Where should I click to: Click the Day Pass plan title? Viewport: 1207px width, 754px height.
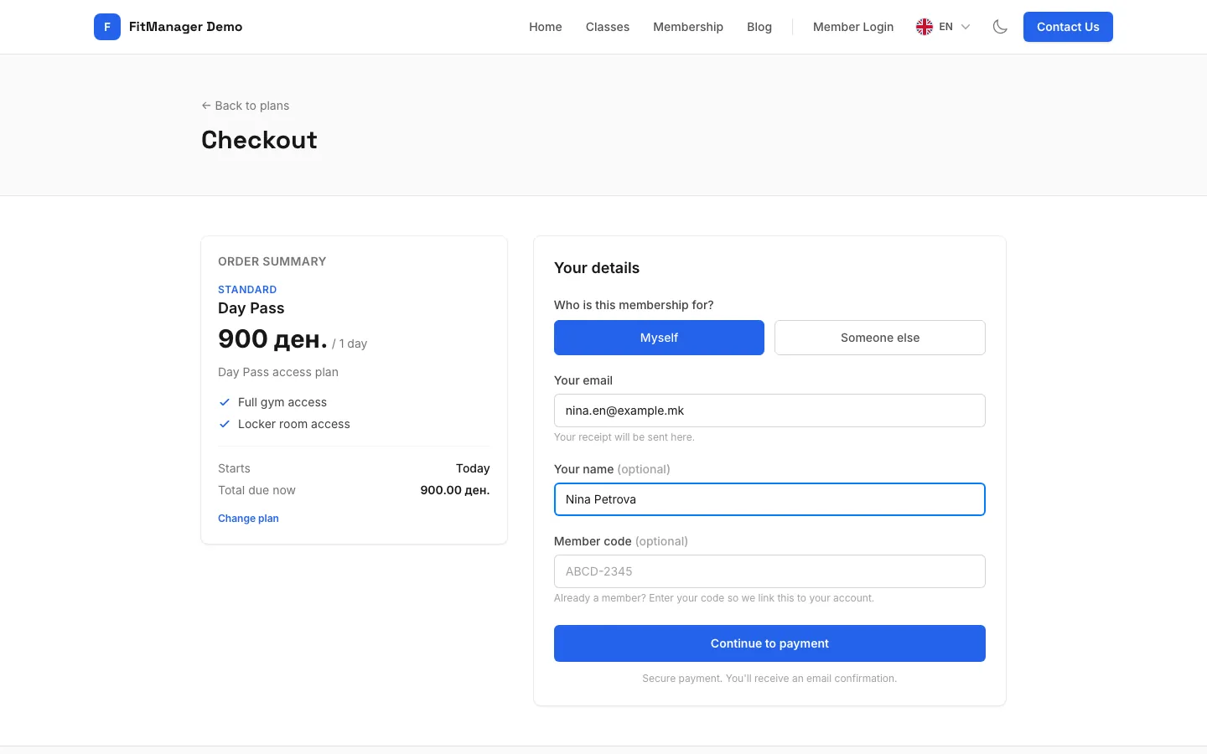click(251, 308)
